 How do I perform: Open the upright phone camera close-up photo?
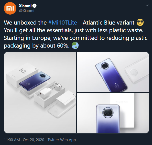click(x=113, y=113)
